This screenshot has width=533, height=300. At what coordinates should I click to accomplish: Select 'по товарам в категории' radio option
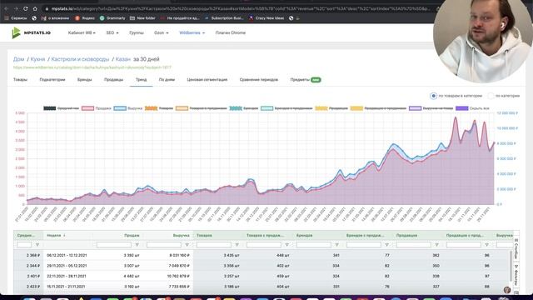[x=433, y=96]
